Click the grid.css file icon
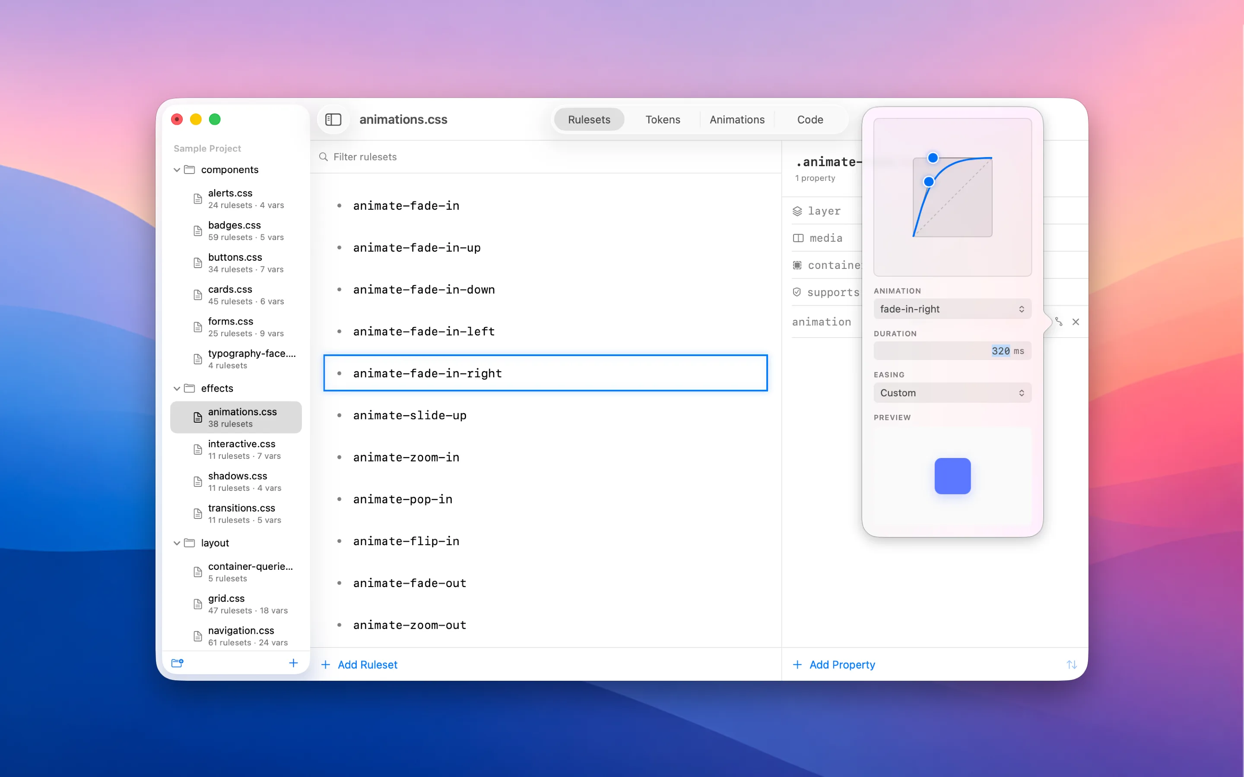This screenshot has height=777, width=1244. pos(198,604)
